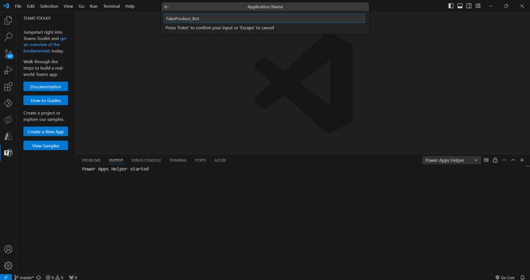Open the Azure icon in activity bar
Screen dimensions: 530x280
coord(8,136)
